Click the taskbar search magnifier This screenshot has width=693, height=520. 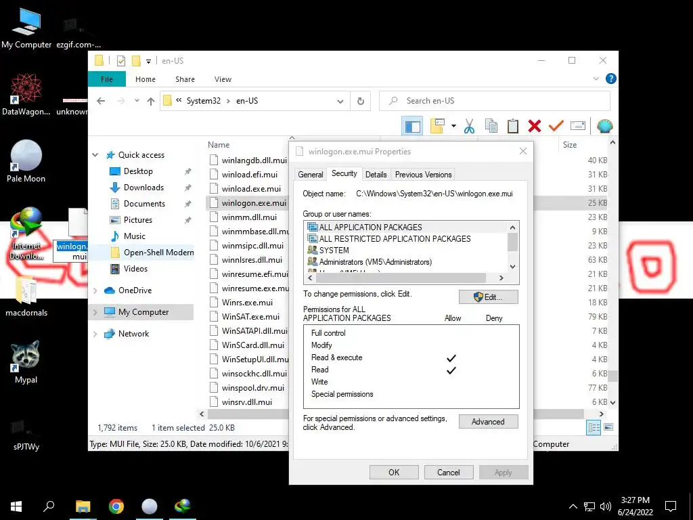[x=49, y=506]
